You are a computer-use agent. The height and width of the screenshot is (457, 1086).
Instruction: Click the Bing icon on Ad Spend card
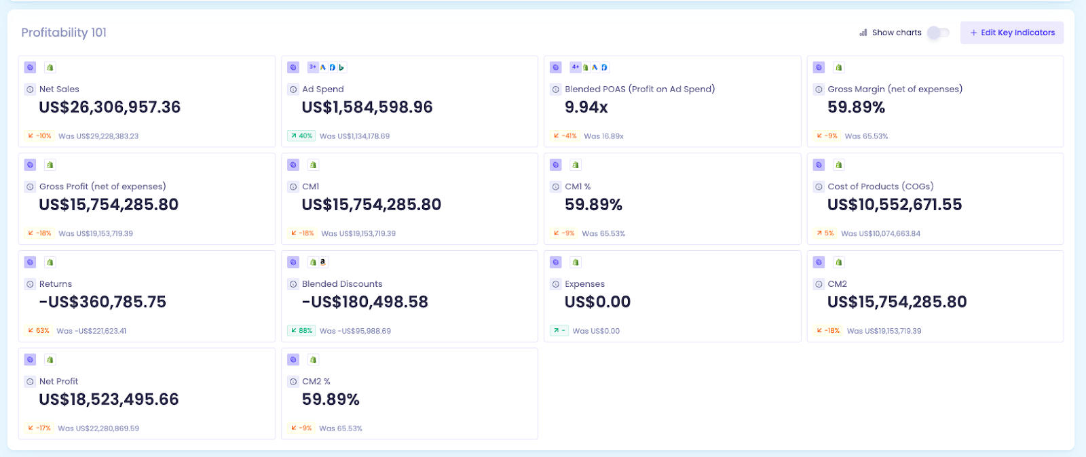(341, 67)
